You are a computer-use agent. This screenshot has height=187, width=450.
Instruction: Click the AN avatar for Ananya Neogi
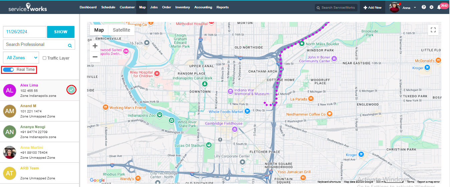point(10,131)
